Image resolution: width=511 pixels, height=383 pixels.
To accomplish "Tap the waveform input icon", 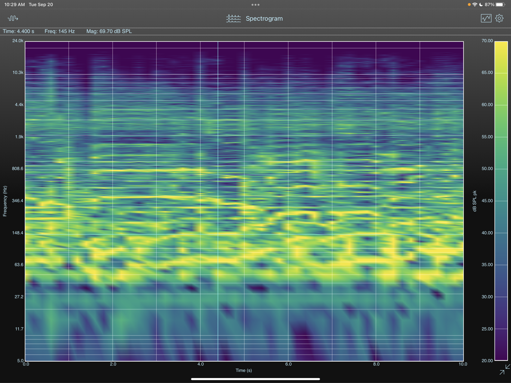I will (x=13, y=18).
